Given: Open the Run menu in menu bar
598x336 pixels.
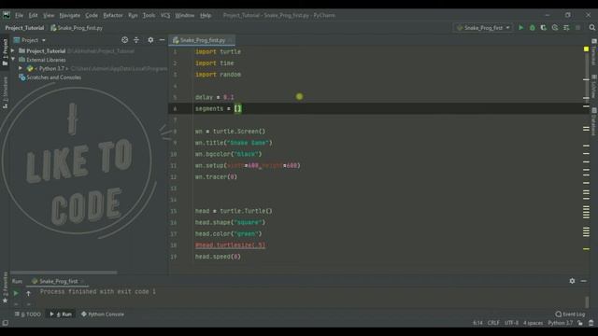Looking at the screenshot, I should 133,15.
